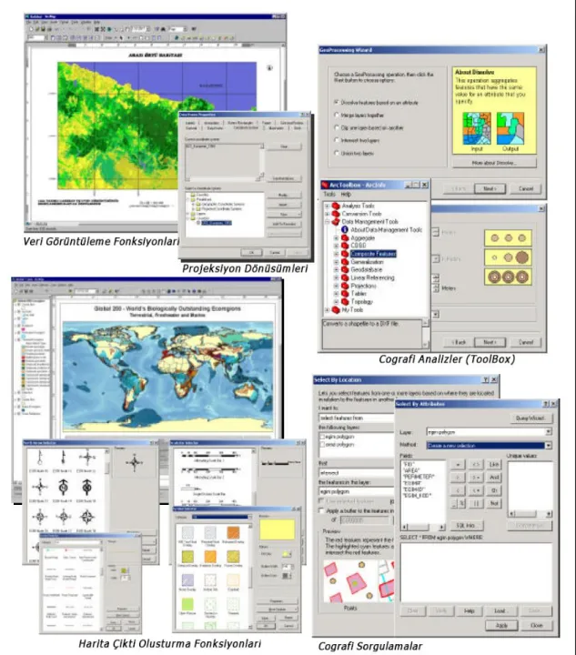Image resolution: width=576 pixels, height=655 pixels.
Task: Open the 'select features from' dropdown
Action: point(356,418)
